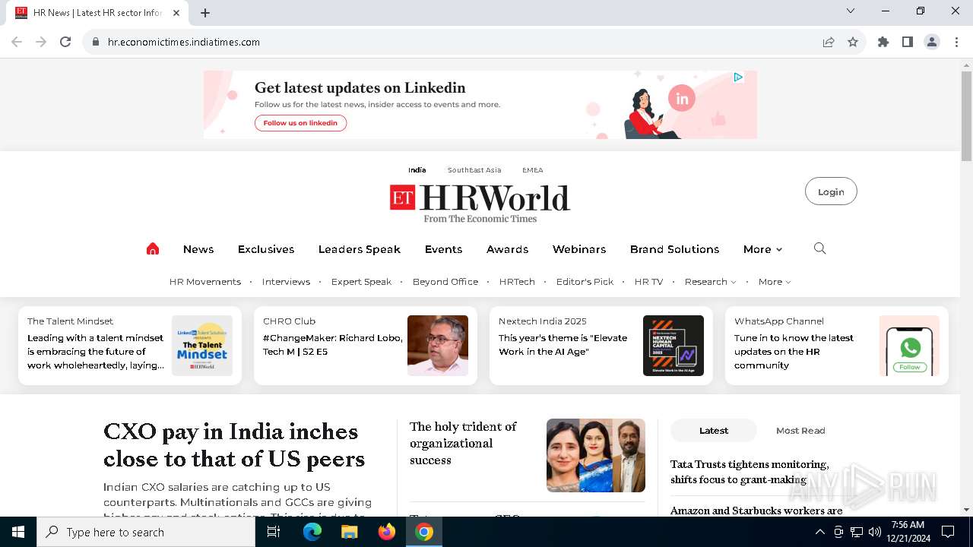This screenshot has width=973, height=547.
Task: Click the address bar URL field
Action: click(x=456, y=42)
